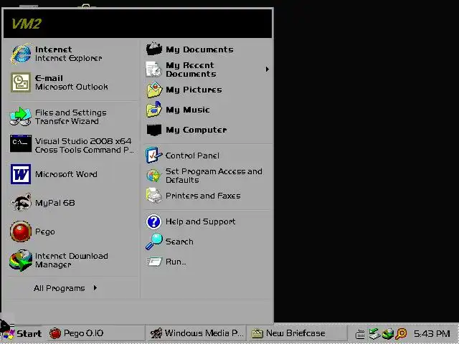Click 'Printers and Faxes' text

point(203,196)
